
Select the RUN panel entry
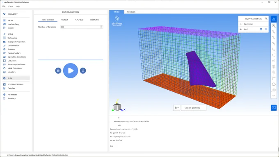(16, 78)
